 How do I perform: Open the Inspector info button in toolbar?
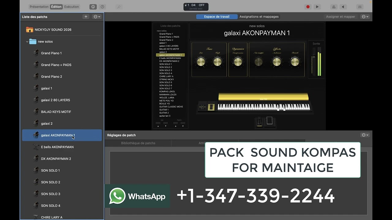93,7
